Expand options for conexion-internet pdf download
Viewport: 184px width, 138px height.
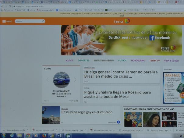point(56,130)
